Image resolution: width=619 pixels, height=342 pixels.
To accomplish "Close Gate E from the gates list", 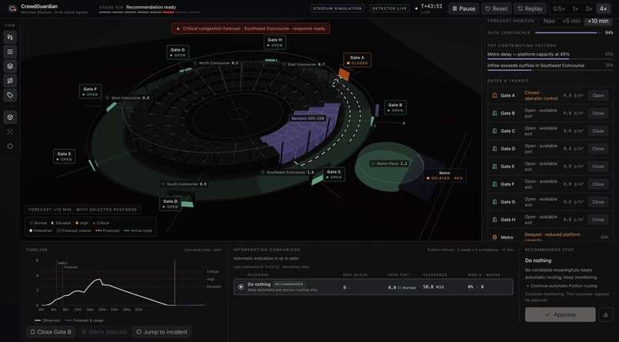I will click(598, 167).
